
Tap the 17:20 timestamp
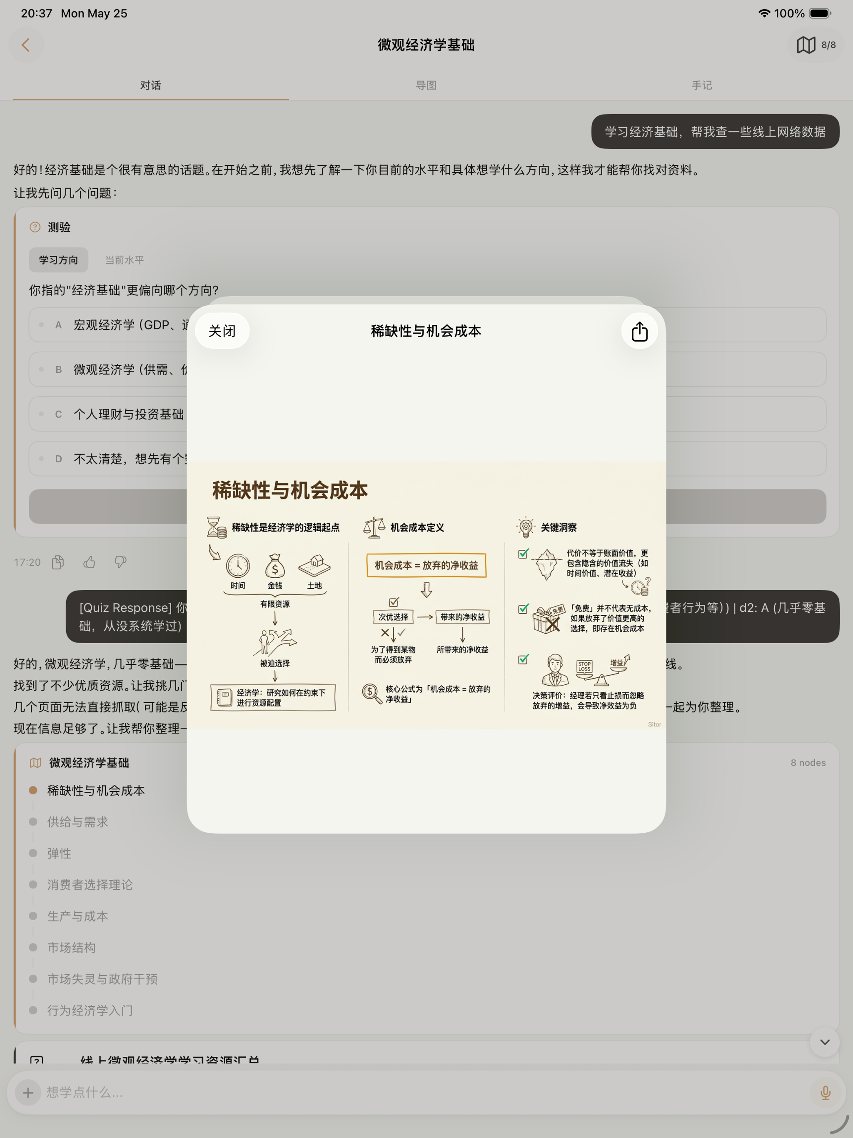[x=27, y=562]
